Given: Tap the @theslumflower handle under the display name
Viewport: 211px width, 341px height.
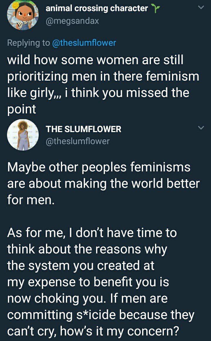Looking at the screenshot, I should 78,141.
